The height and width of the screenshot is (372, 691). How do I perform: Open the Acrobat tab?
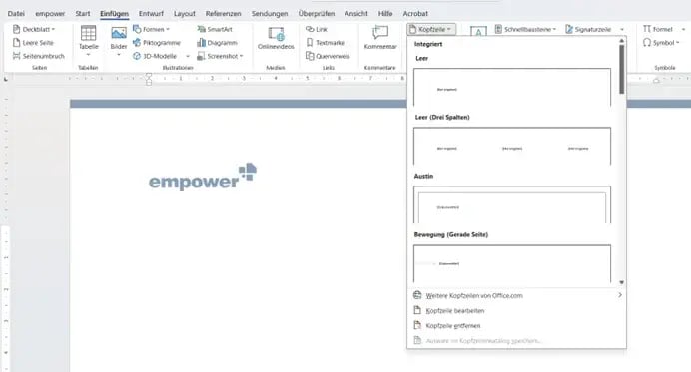coord(415,14)
